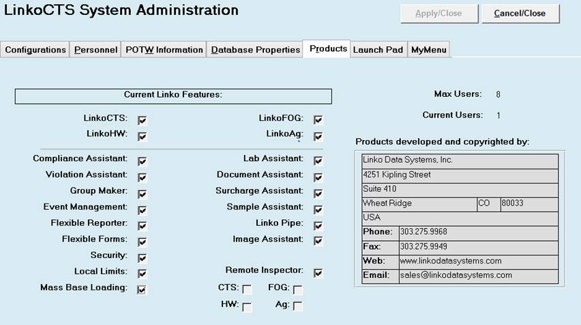Viewport: 581px width, 325px height.
Task: Toggle the Sample Assistant checkbox
Action: coord(318,210)
